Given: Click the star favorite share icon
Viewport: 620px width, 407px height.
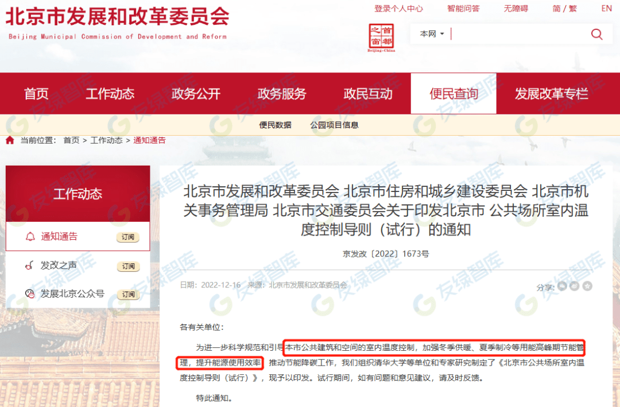Looking at the screenshot, I should (587, 286).
